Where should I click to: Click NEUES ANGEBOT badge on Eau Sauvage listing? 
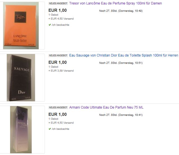click(58, 55)
